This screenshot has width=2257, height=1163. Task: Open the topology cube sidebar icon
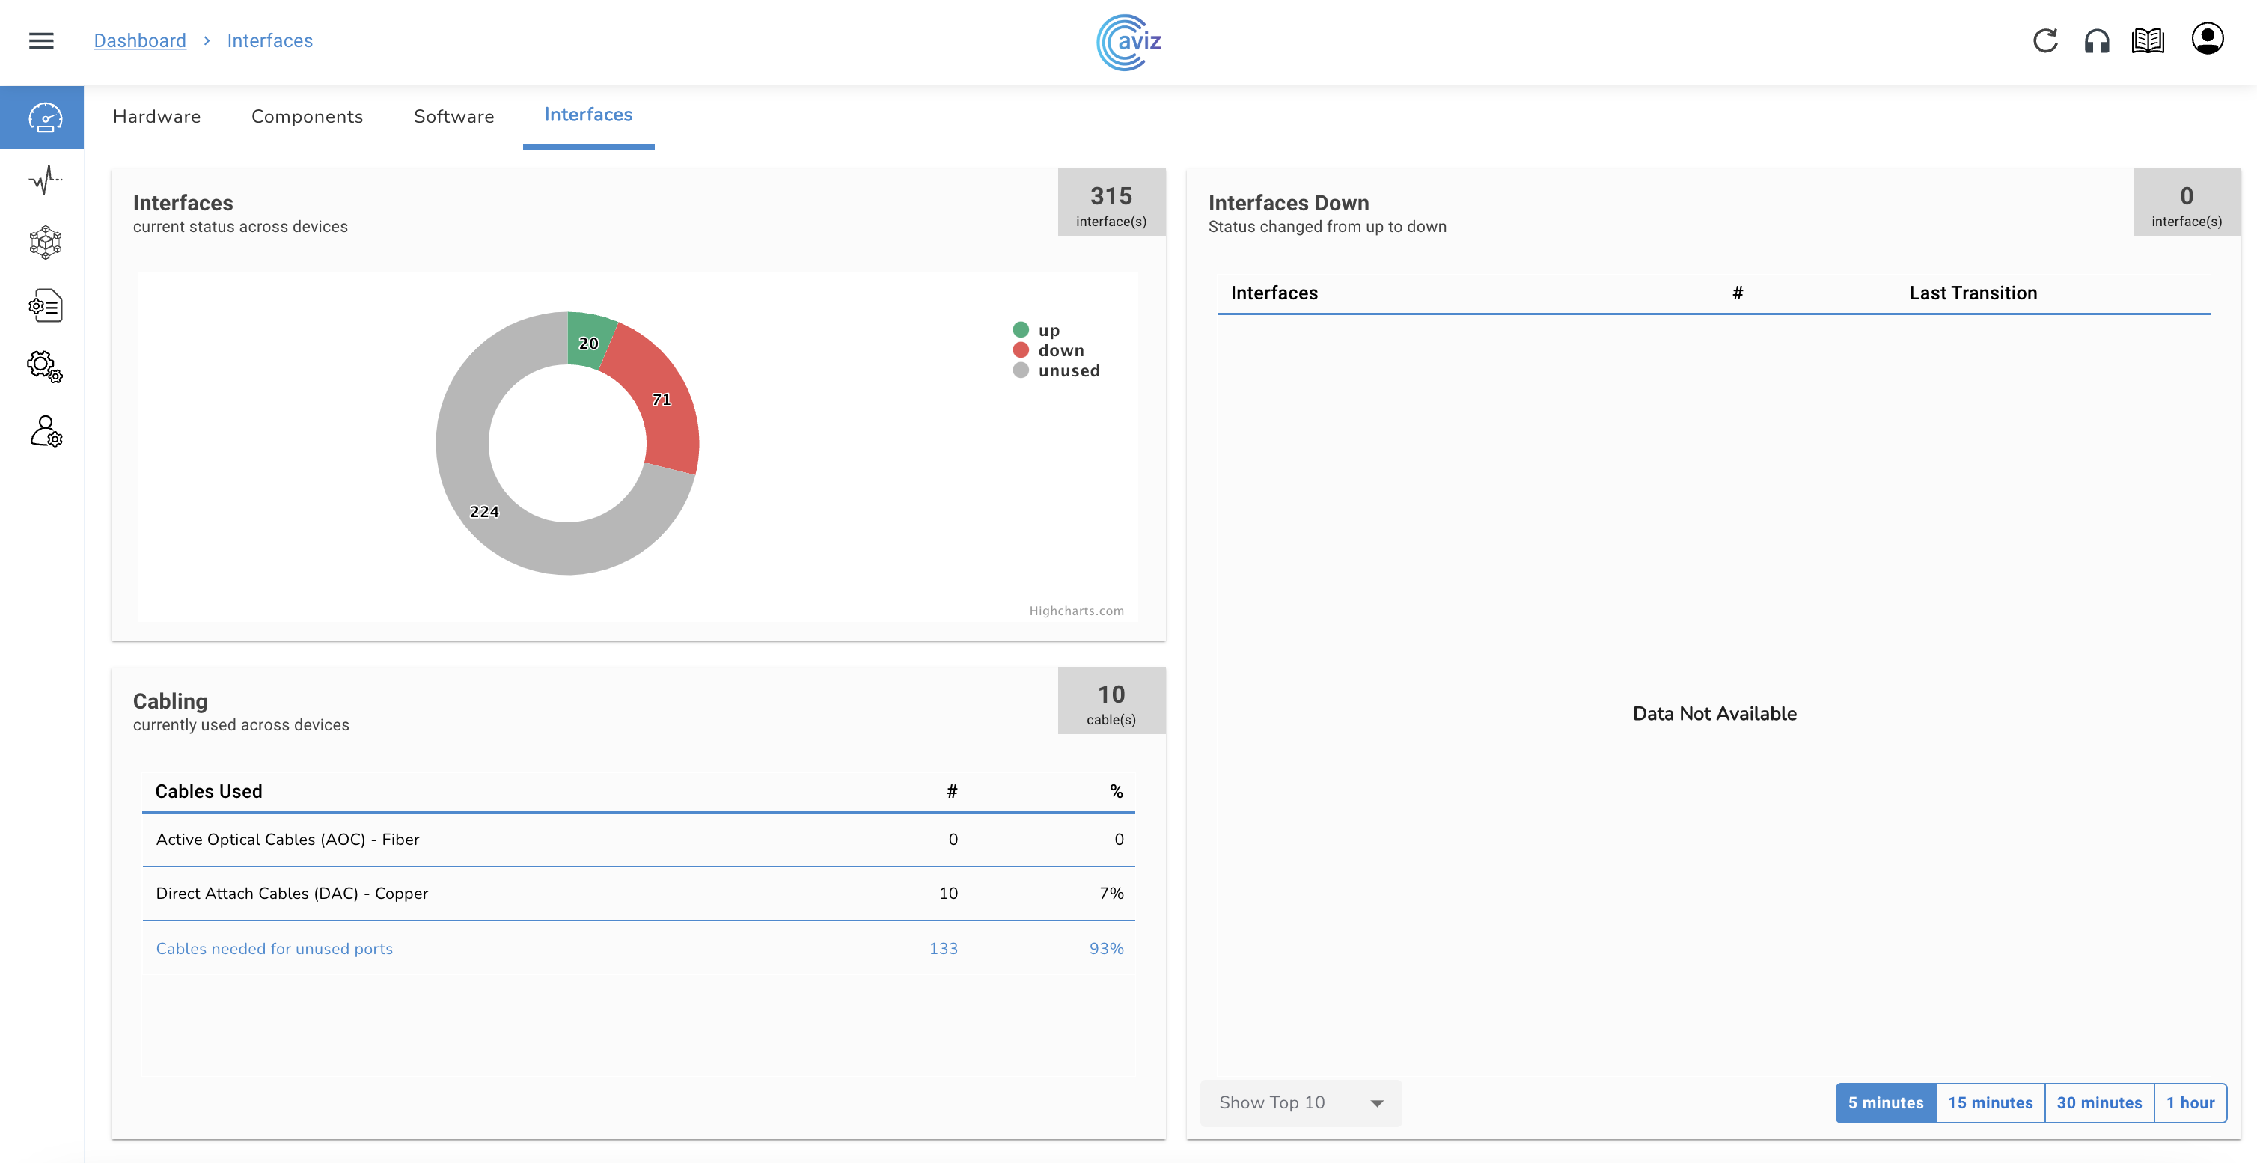pos(45,242)
